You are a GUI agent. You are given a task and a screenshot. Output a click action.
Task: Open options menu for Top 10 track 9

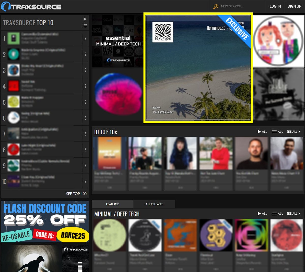[x=85, y=166]
